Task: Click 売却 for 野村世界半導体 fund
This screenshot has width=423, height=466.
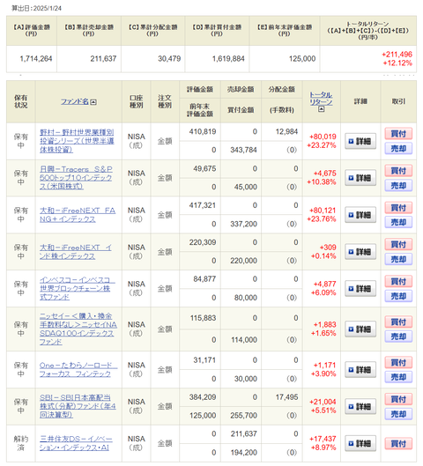Action: point(398,148)
